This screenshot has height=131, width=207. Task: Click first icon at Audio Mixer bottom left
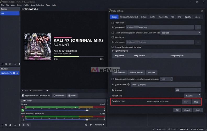pos(24,125)
